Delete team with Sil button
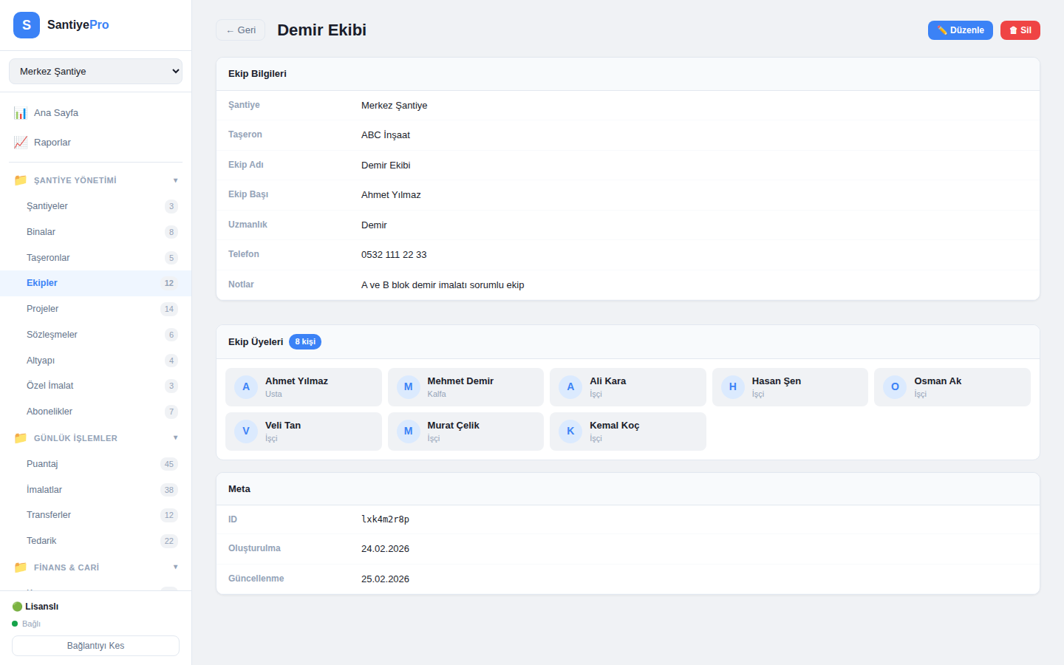 coord(1020,30)
